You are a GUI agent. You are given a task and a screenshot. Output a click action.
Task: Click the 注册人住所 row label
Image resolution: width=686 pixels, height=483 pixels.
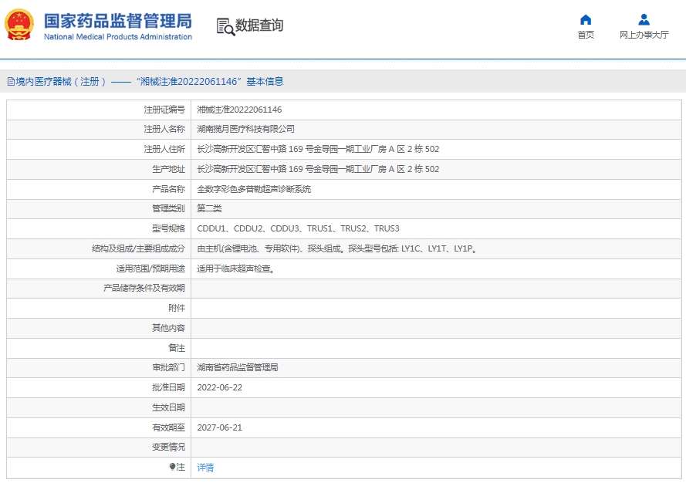164,149
